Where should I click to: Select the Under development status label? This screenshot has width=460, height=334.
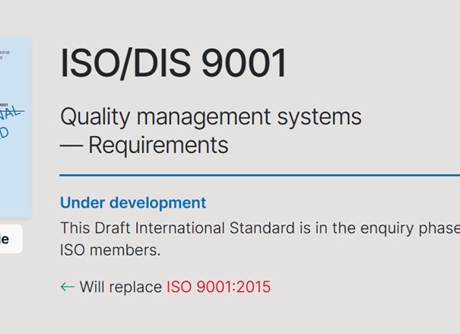point(133,203)
